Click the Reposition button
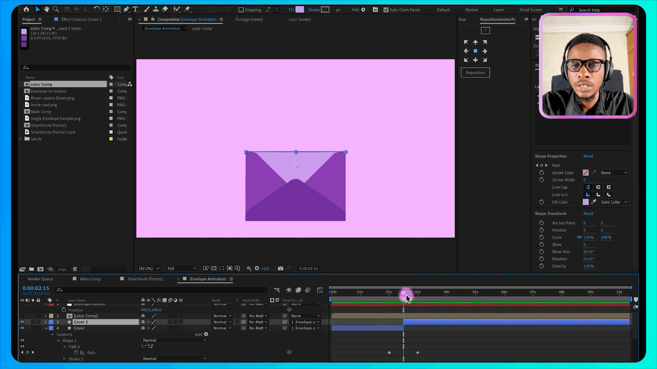The width and height of the screenshot is (657, 369). pos(475,72)
